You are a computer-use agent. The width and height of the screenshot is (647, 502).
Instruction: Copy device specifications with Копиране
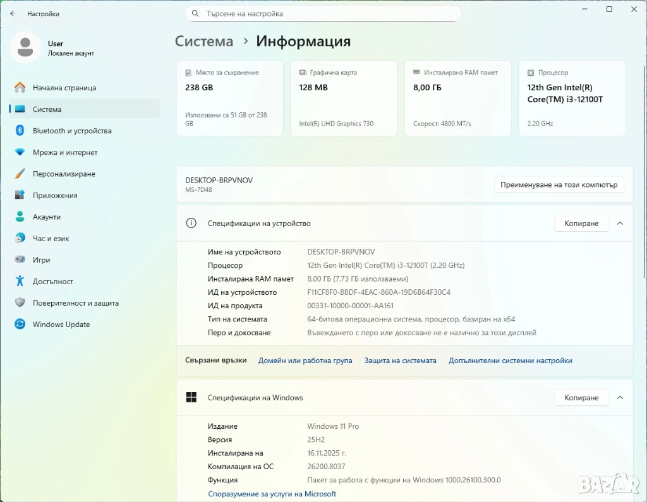[581, 224]
